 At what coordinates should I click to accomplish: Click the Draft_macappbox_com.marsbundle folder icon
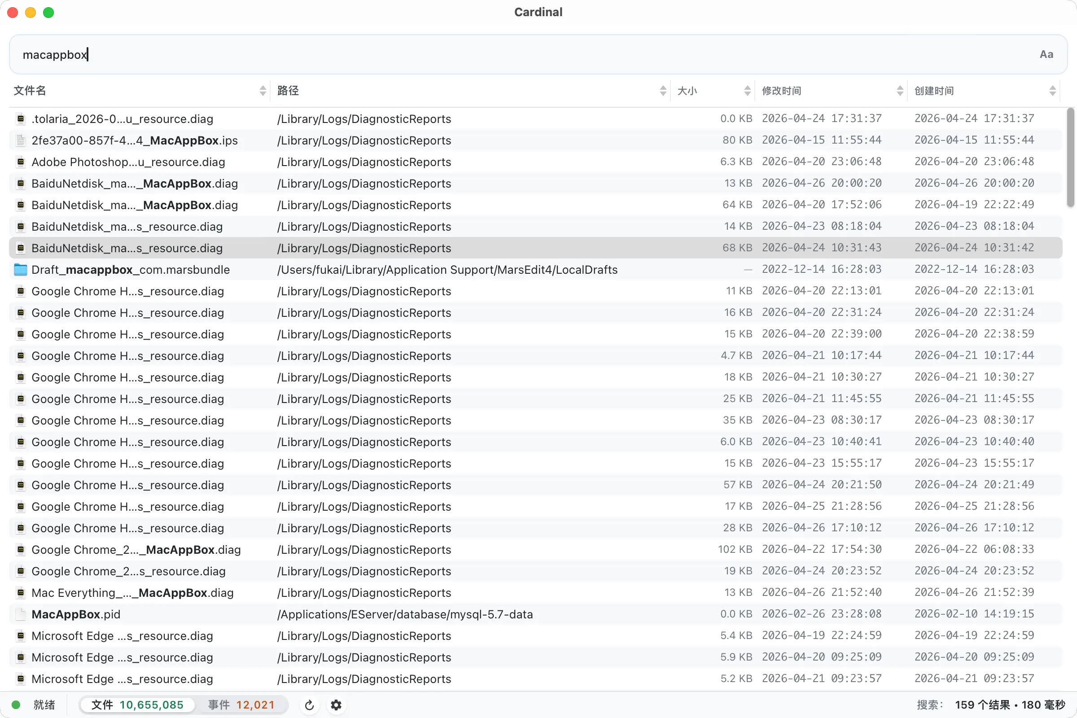click(20, 270)
